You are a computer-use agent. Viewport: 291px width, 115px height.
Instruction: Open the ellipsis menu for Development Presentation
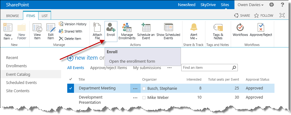[x=135, y=98]
